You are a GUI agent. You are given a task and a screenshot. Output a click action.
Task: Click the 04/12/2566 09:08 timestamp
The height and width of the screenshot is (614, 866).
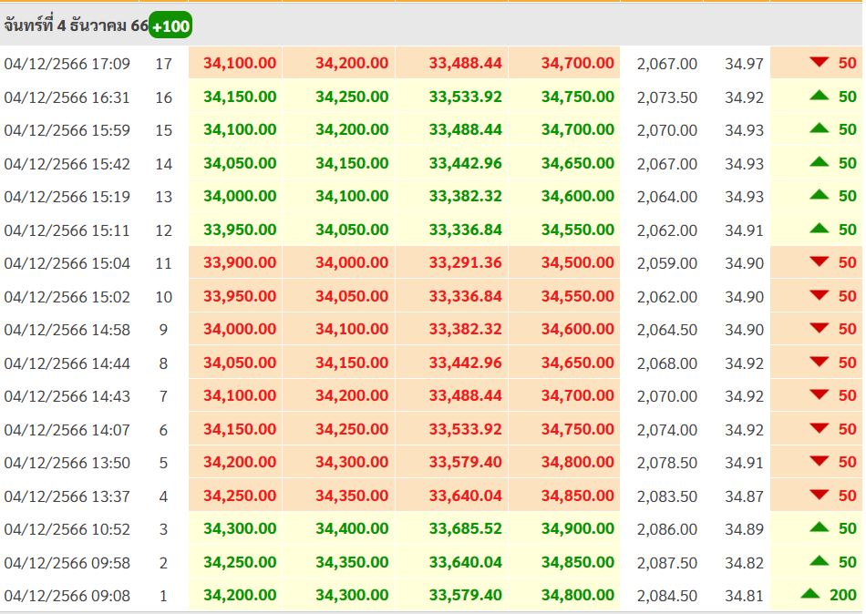67,596
